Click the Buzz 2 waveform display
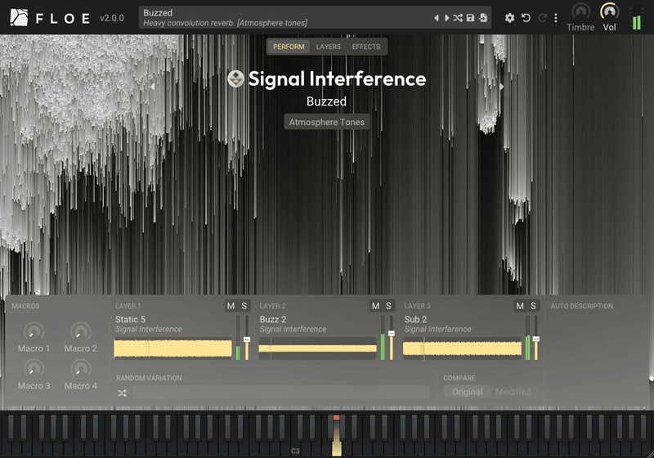 317,348
